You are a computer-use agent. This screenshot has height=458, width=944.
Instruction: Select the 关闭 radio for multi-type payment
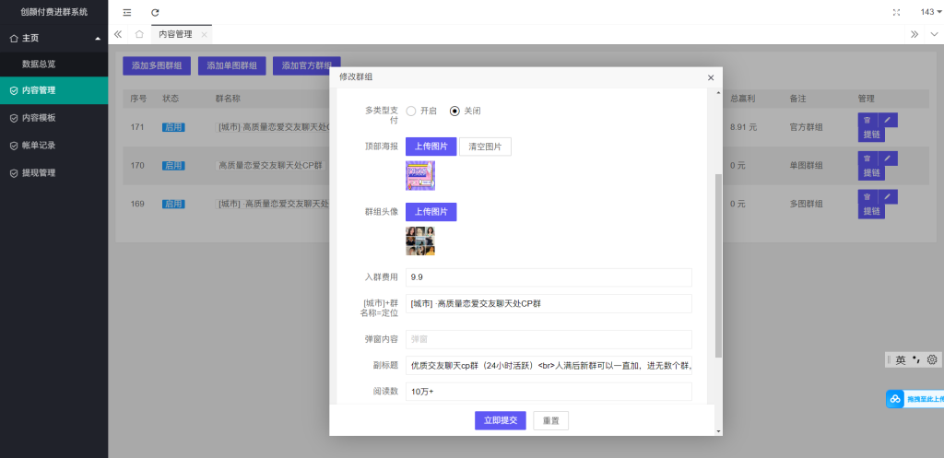coord(454,111)
